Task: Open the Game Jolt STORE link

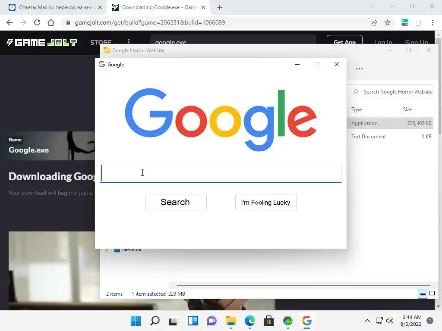Action: tap(101, 43)
